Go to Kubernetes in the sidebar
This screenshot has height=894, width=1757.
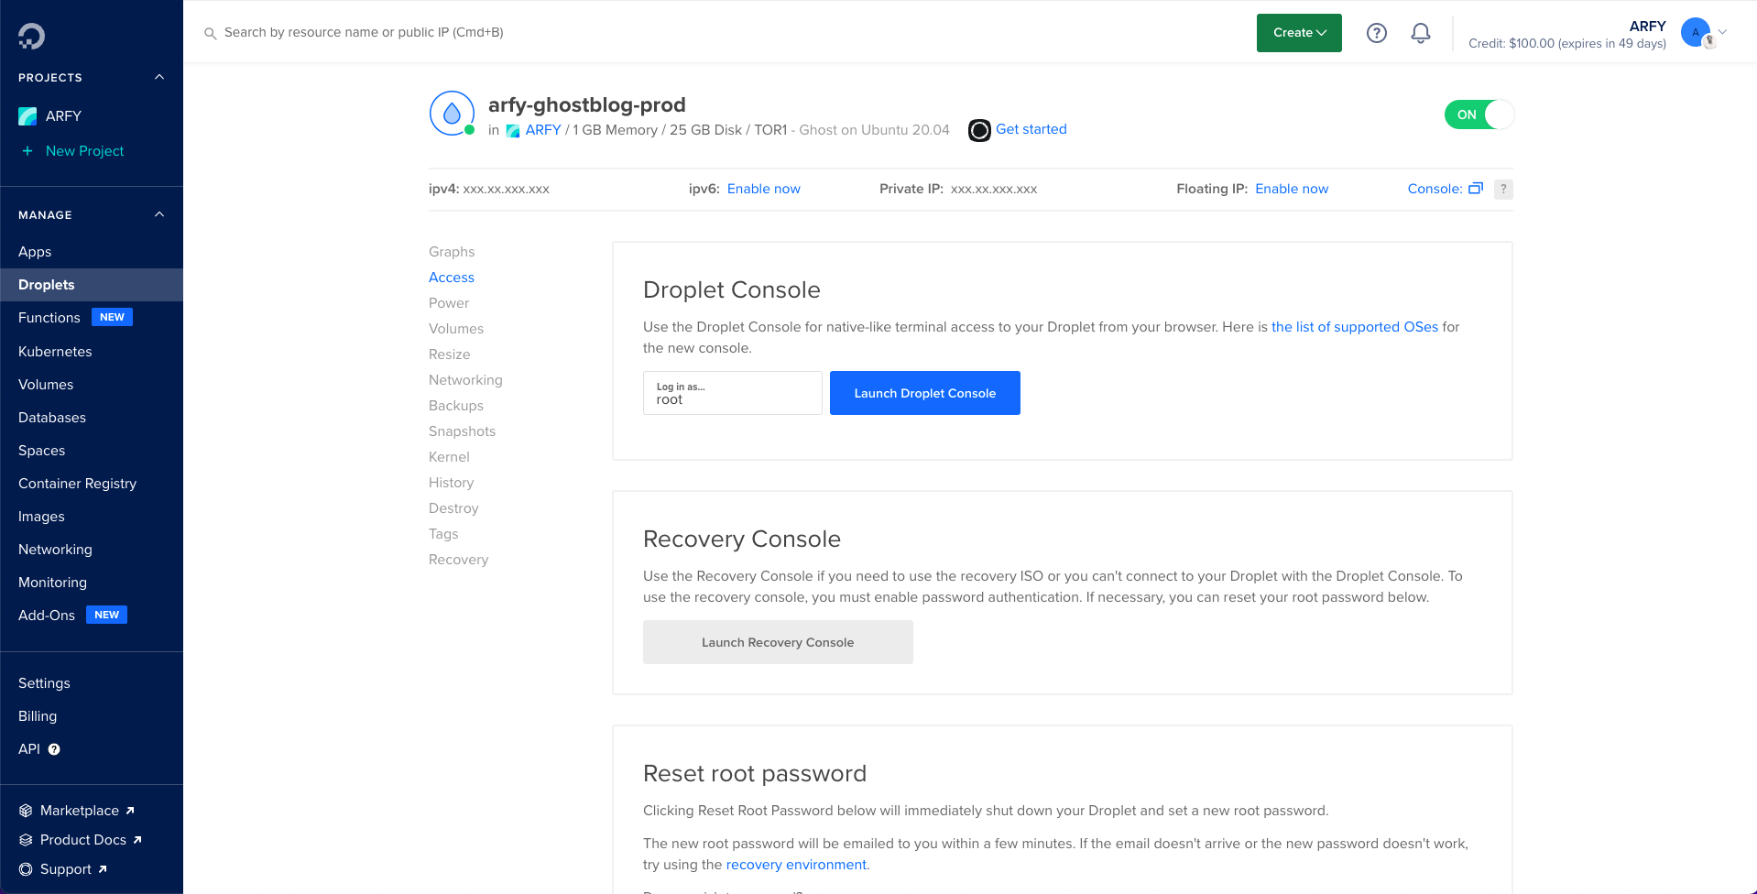click(55, 352)
